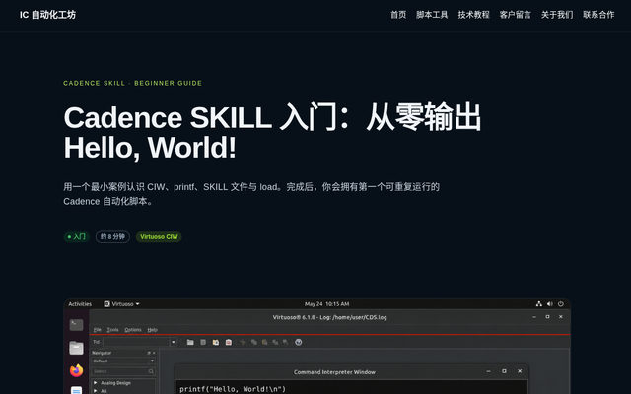Viewport: 631px width, 394px height.
Task: Click the Virtuoso 6.1.8 Log window title
Action: (x=329, y=317)
